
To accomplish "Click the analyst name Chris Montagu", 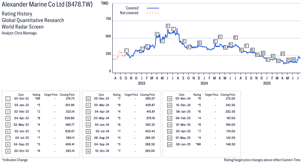I will [x=25, y=33].
